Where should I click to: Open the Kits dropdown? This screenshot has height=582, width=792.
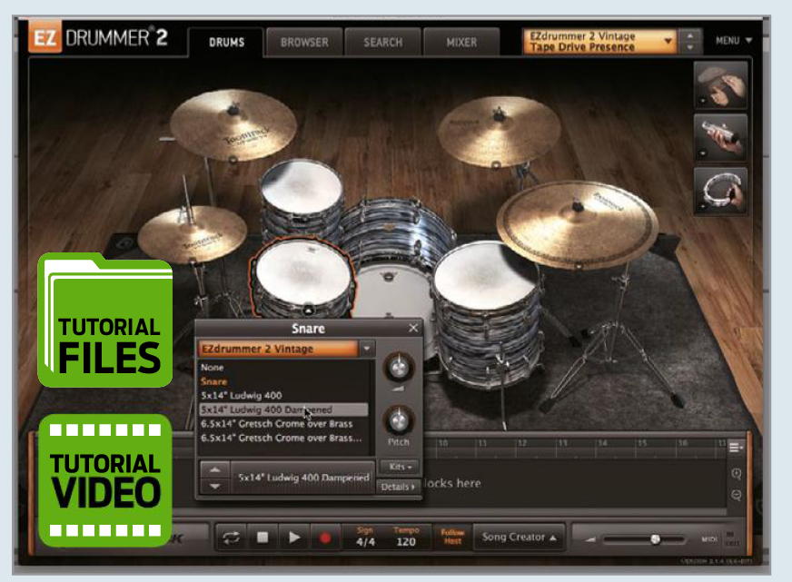coord(401,467)
